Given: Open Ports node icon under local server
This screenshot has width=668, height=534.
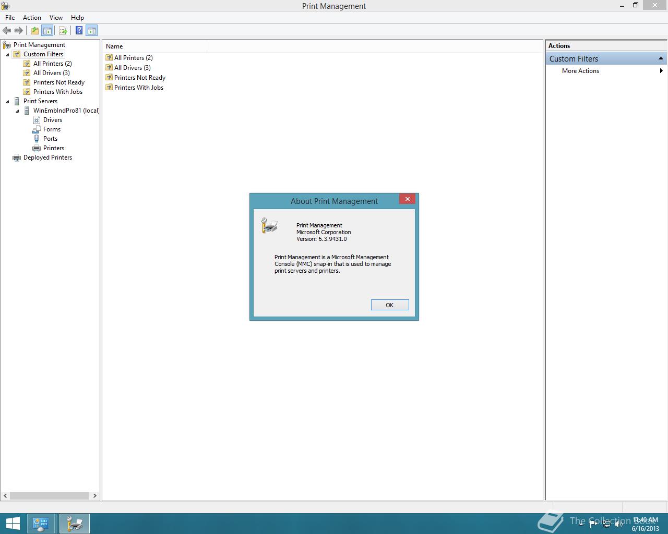Looking at the screenshot, I should [x=37, y=139].
